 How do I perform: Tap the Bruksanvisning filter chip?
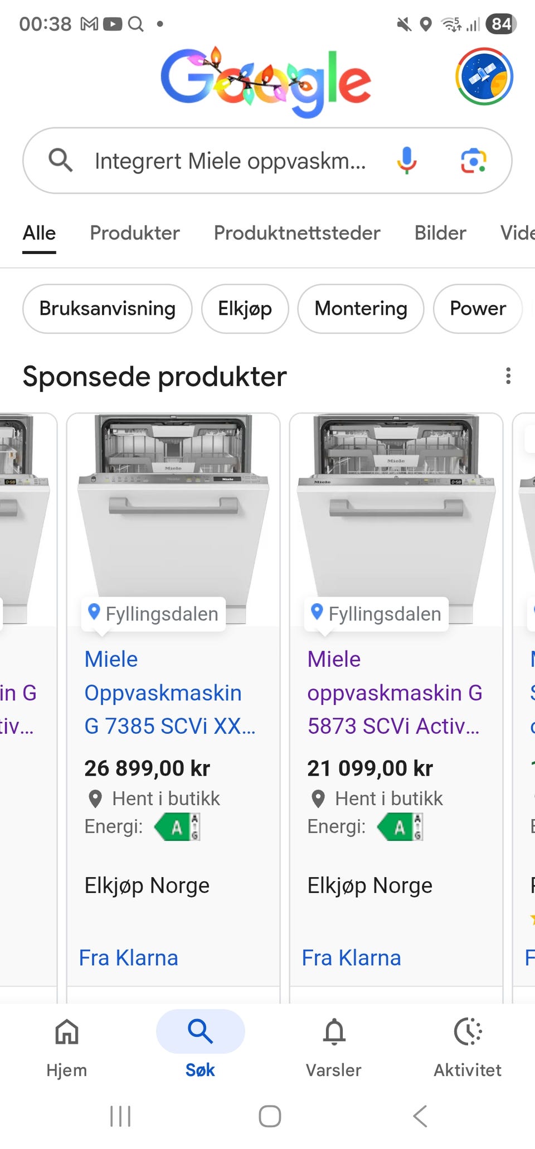pyautogui.click(x=108, y=309)
